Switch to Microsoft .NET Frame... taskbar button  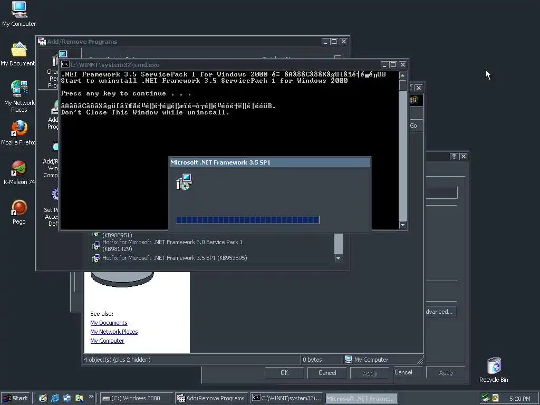click(361, 398)
